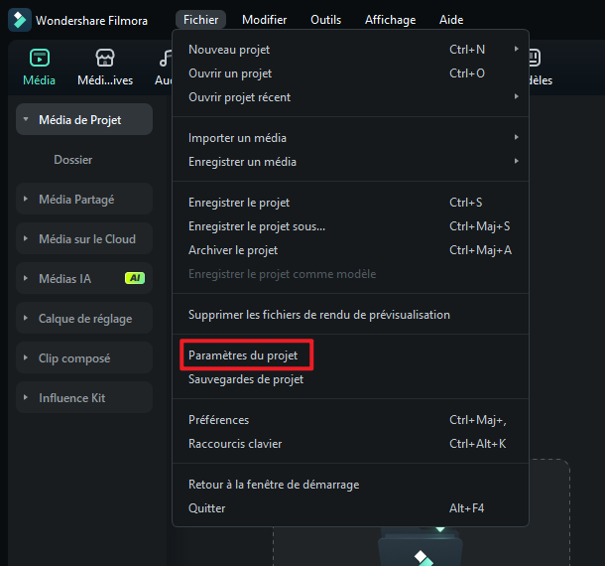605x566 pixels.
Task: Open the Affichage menu
Action: click(390, 20)
